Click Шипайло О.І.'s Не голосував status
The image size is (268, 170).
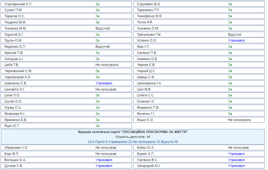pyautogui.click(x=106, y=89)
